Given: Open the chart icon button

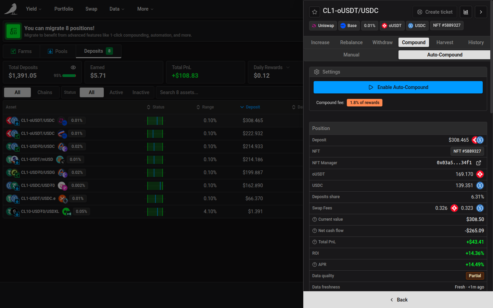Looking at the screenshot, I should [466, 12].
